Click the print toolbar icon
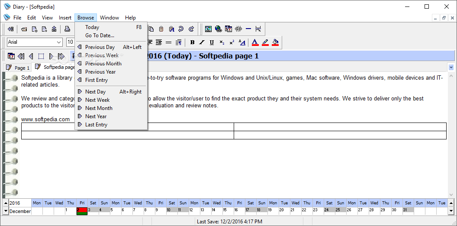457x226 pixels. coord(68,29)
